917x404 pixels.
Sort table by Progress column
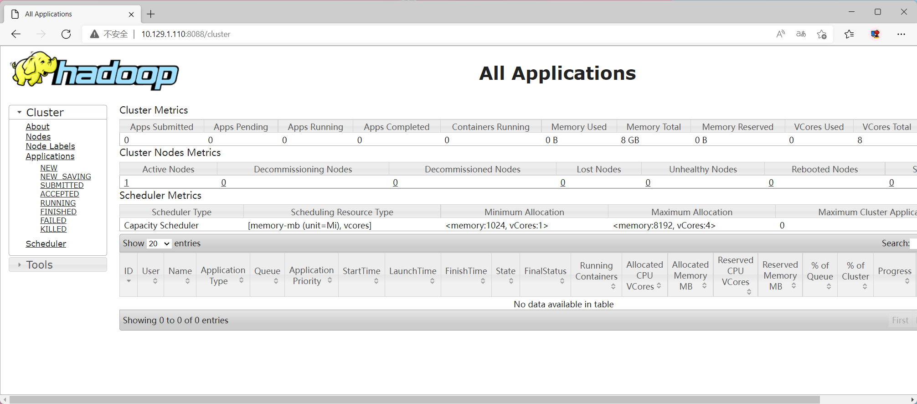[895, 275]
